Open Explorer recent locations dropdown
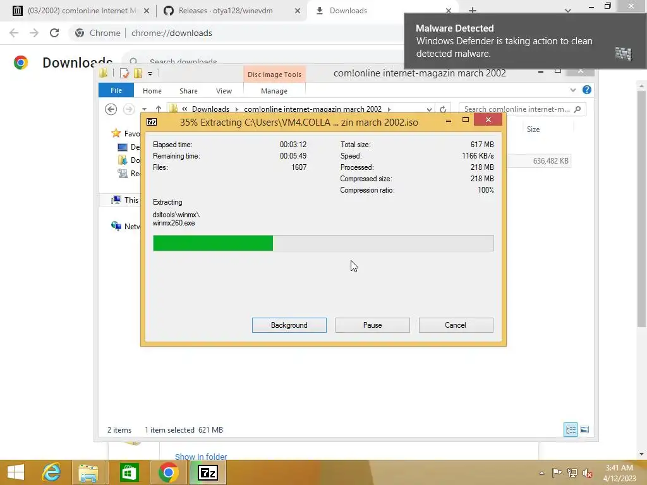This screenshot has height=485, width=647. click(145, 109)
